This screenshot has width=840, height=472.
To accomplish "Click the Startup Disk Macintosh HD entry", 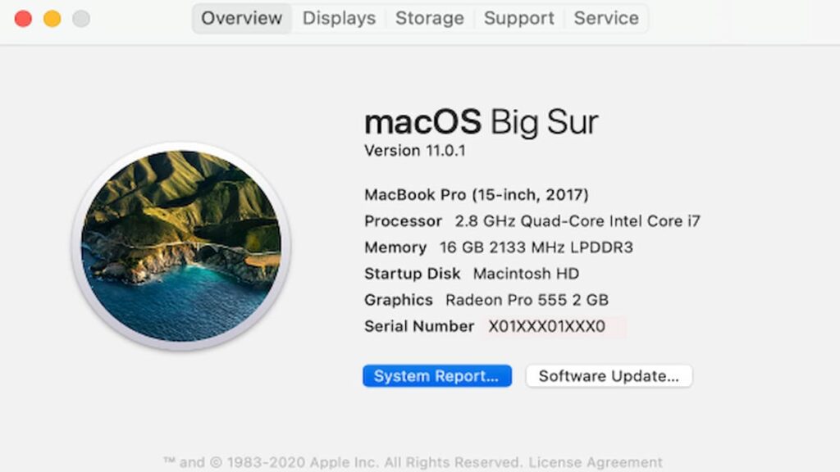I will (x=472, y=274).
